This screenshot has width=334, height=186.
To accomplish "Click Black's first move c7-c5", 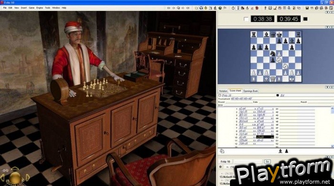I will click(260, 109).
